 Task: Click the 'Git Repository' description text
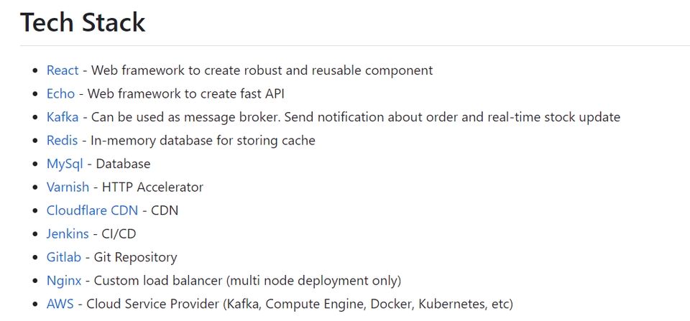(135, 257)
